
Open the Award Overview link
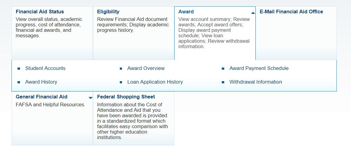[146, 68]
